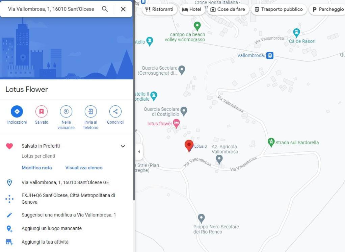Search nearby with Nelle vicinanze icon
The image size is (345, 252).
tap(66, 111)
